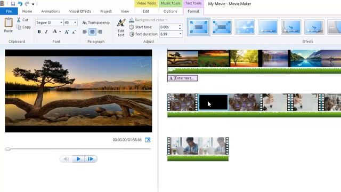
Task: Open the Visual Effects tab
Action: pos(80,11)
